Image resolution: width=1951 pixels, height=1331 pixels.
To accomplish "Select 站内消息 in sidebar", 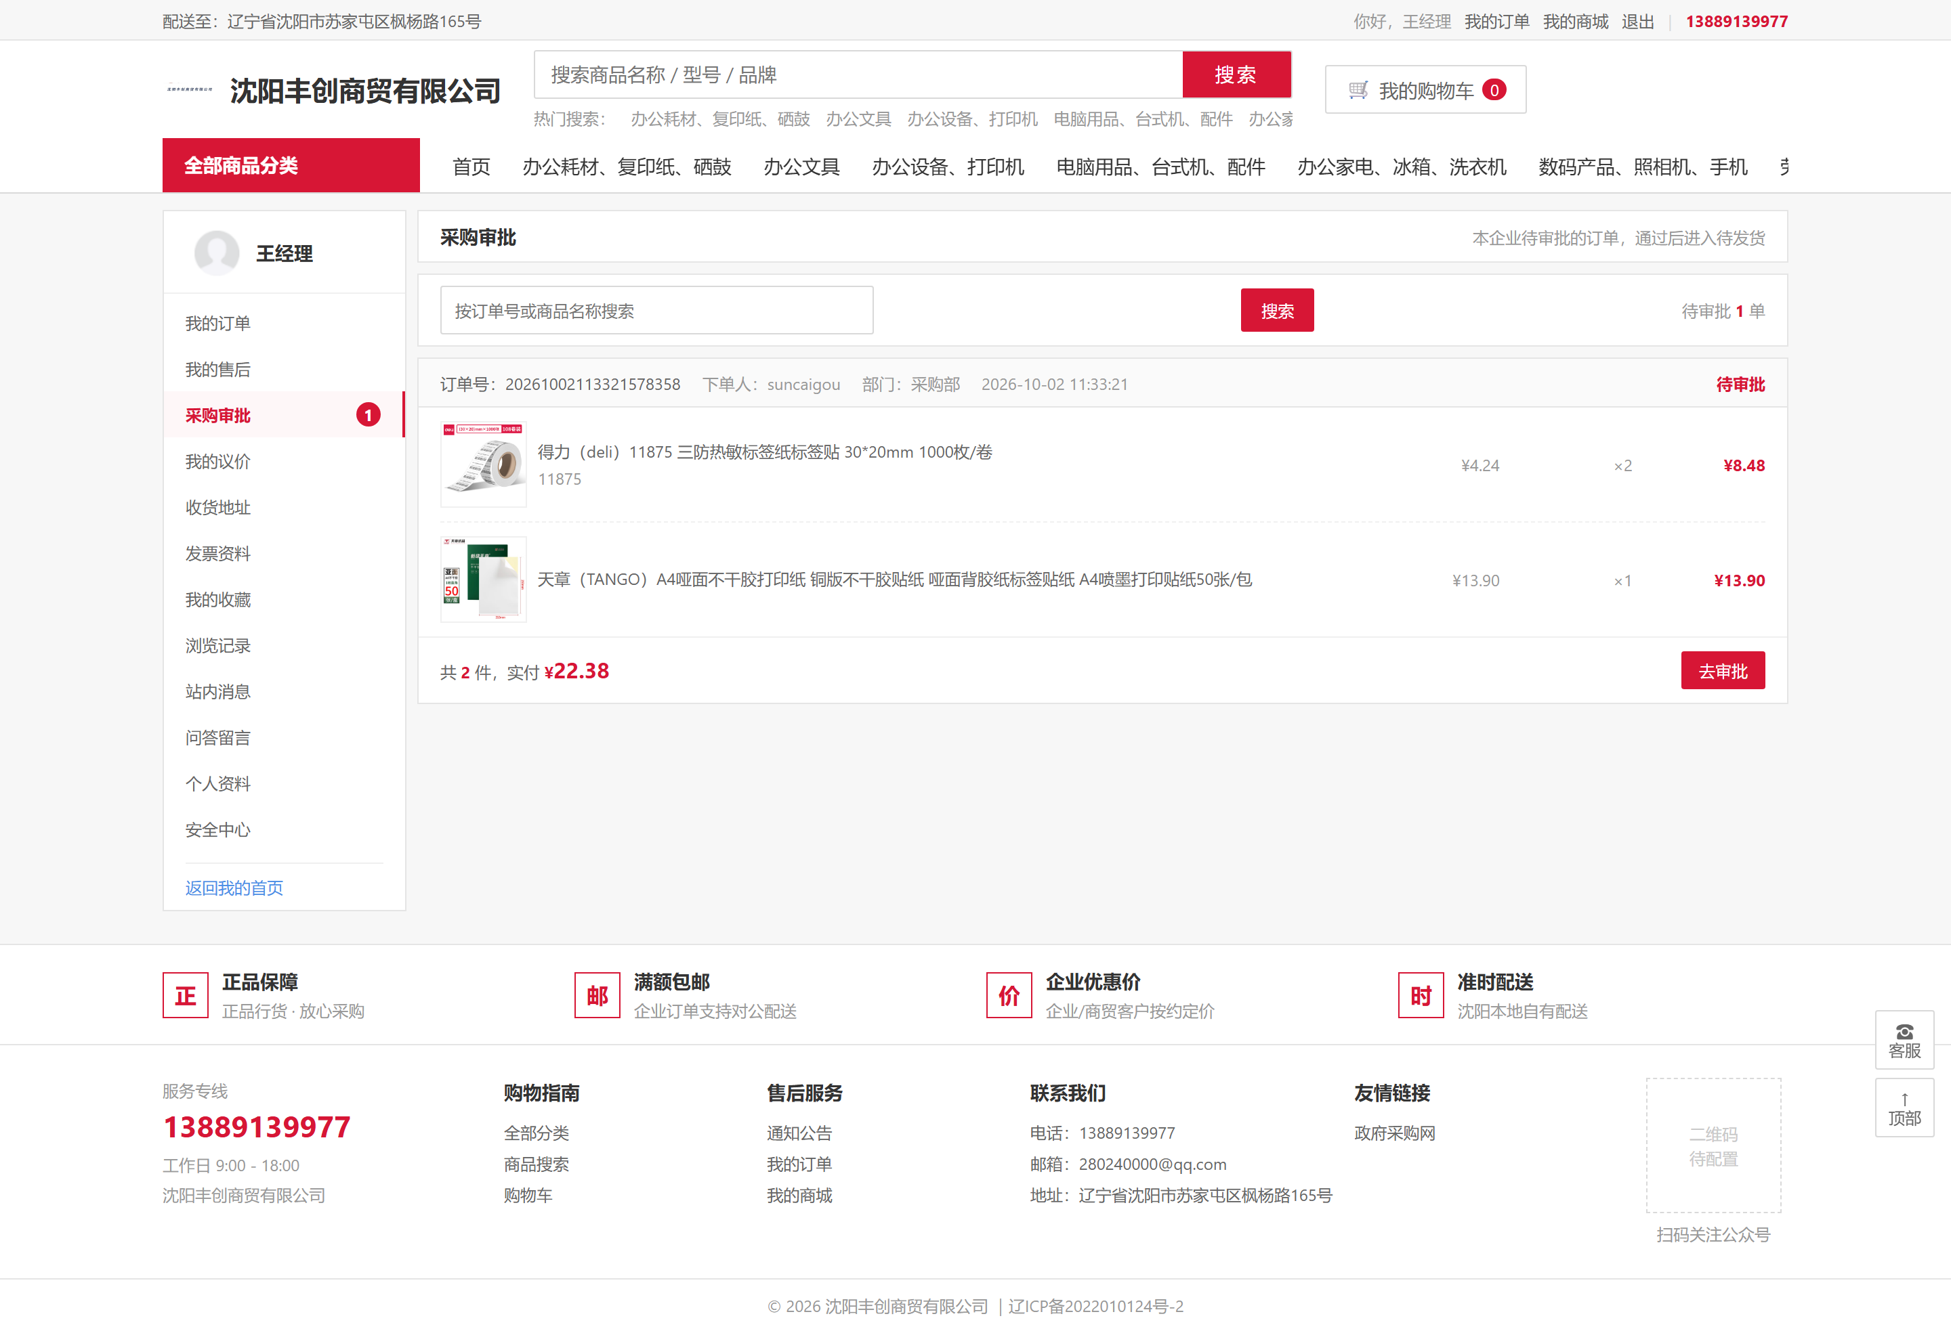I will tap(284, 691).
